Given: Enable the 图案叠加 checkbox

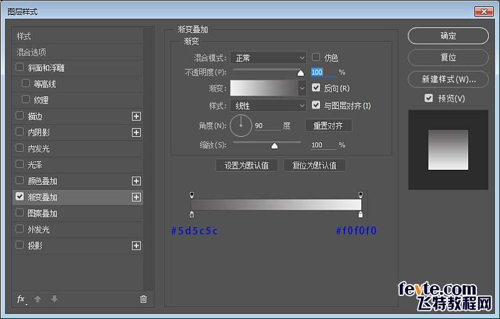Looking at the screenshot, I should pyautogui.click(x=20, y=212).
